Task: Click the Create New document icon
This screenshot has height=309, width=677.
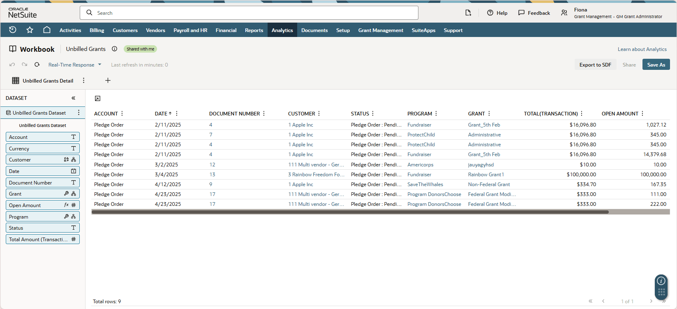Action: (x=468, y=13)
